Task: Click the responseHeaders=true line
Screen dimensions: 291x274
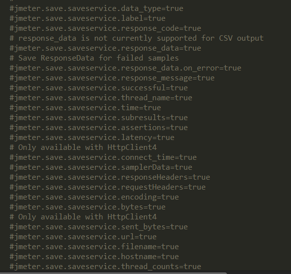Action: (x=110, y=177)
